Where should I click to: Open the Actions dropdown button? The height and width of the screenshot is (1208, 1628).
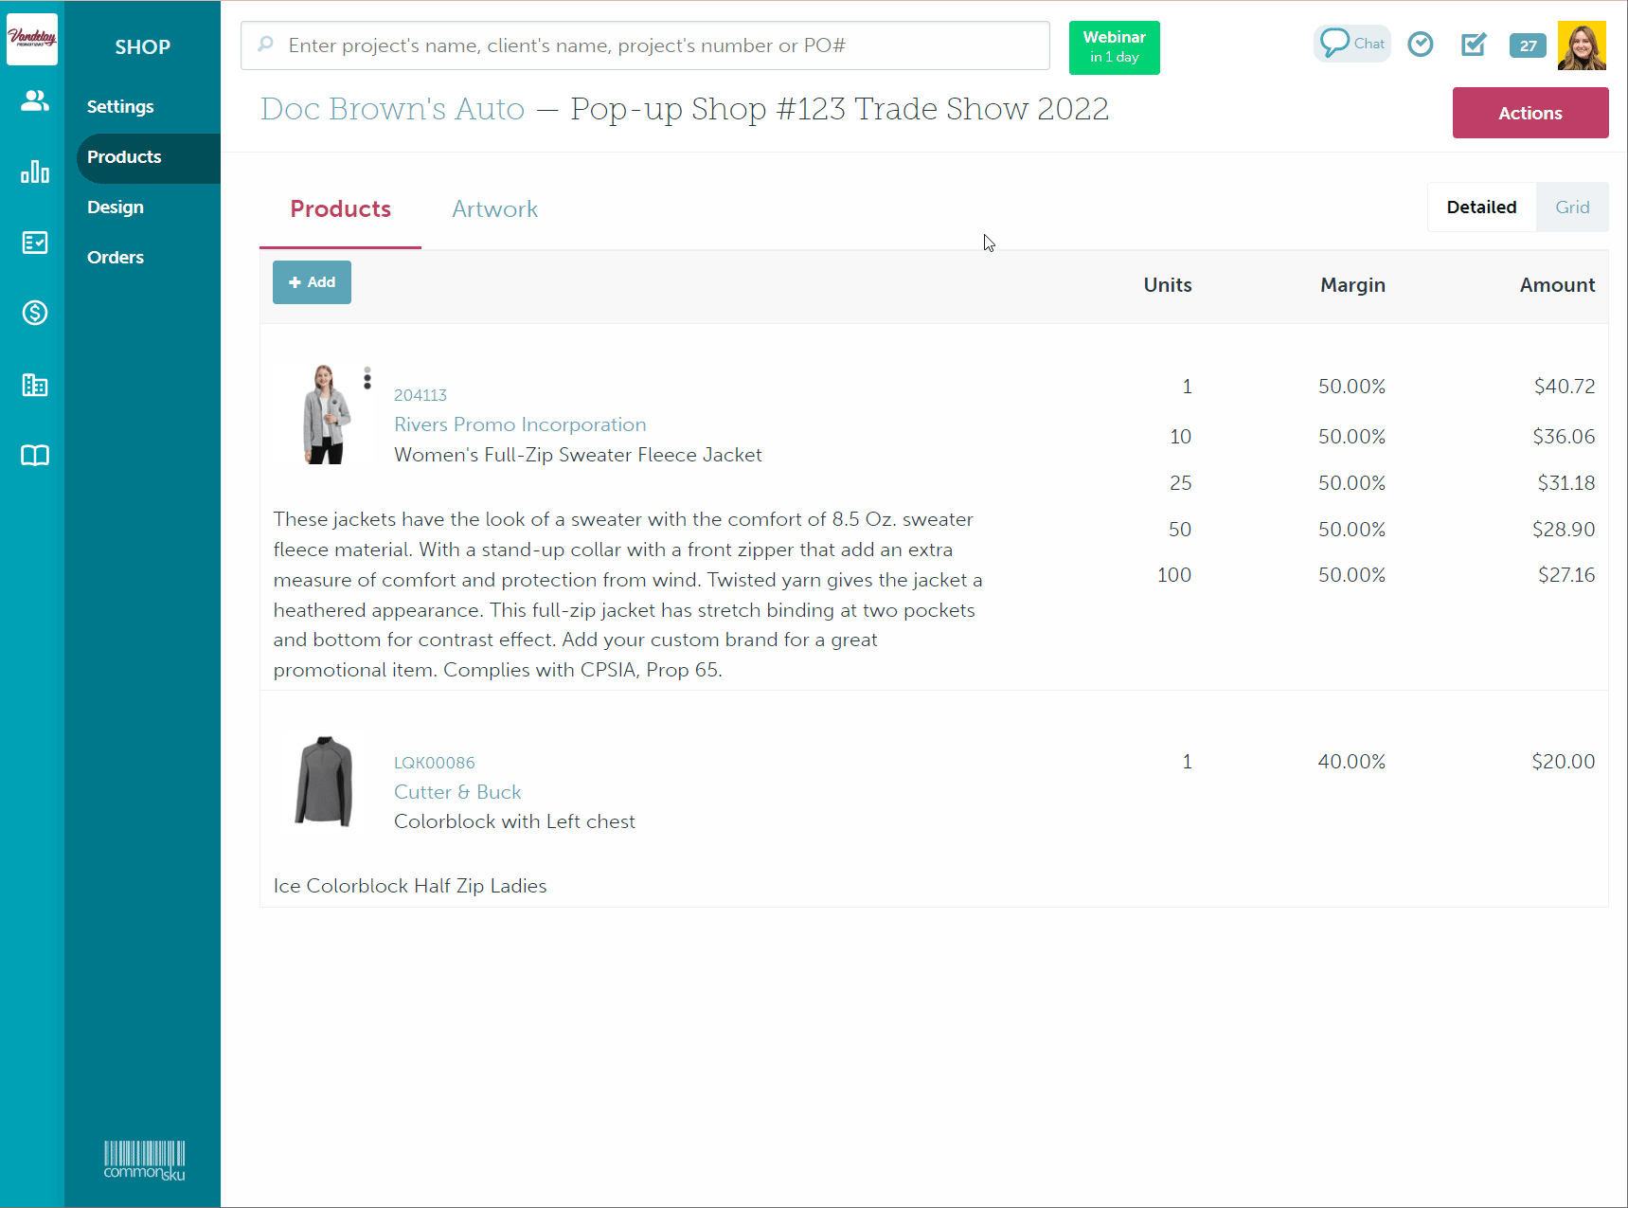(x=1530, y=113)
